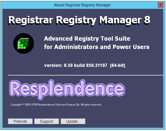Check for updates via Update.. button
The image size is (166, 131).
(73, 121)
